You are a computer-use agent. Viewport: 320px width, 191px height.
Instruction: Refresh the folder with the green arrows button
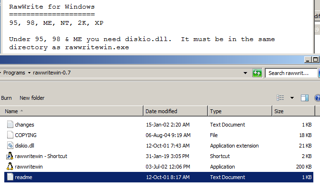[x=257, y=73]
